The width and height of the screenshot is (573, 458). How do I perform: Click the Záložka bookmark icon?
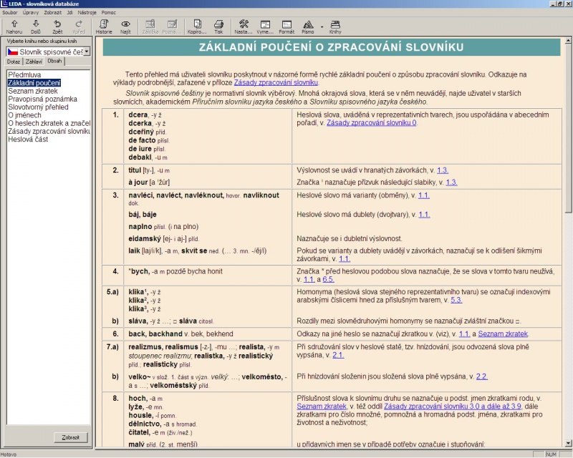(150, 26)
